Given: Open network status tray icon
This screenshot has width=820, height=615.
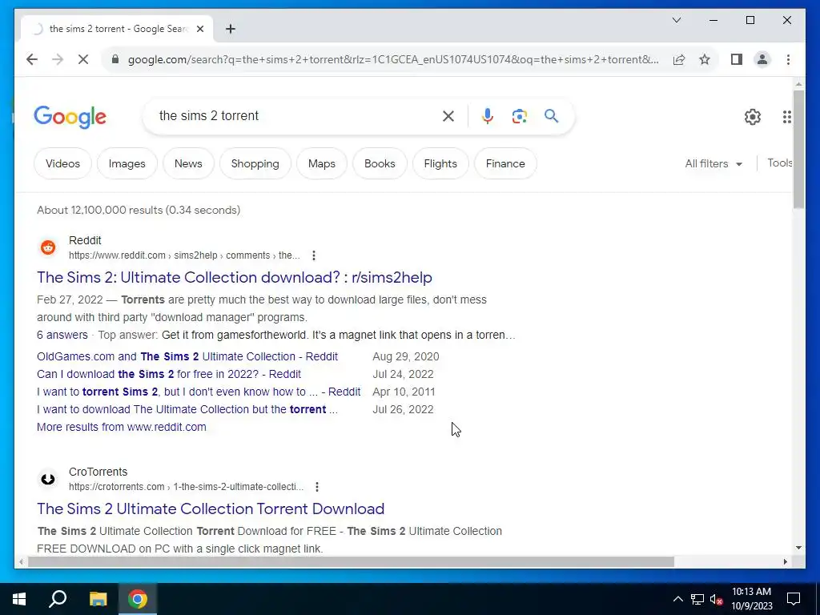Looking at the screenshot, I should pyautogui.click(x=697, y=599).
